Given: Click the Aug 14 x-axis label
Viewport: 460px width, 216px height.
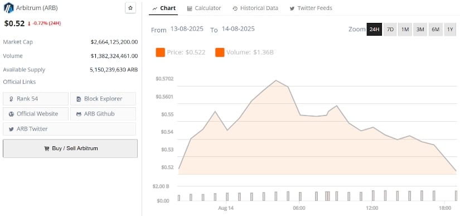Looking at the screenshot, I should click(226, 208).
